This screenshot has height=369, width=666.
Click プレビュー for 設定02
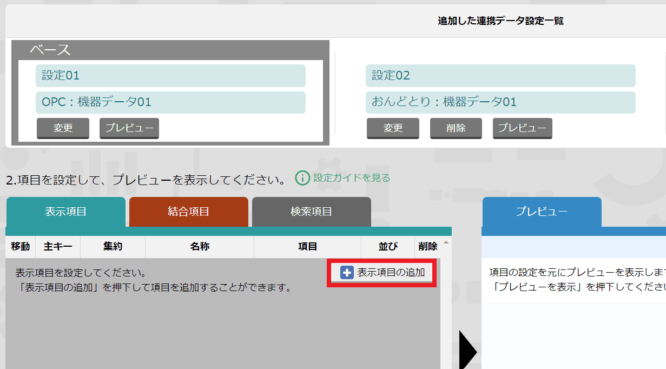tap(522, 129)
